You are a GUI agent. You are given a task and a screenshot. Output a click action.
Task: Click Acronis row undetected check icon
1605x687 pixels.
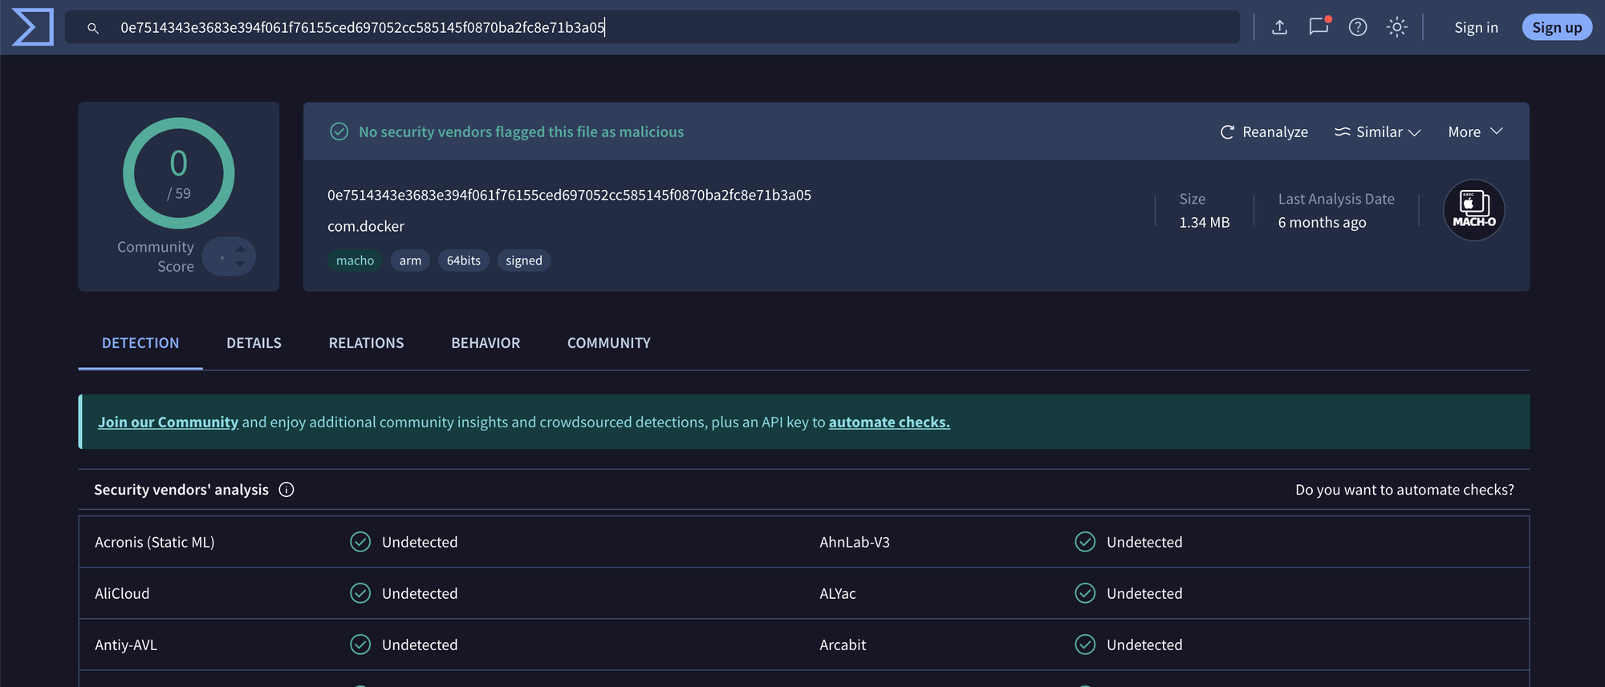tap(360, 542)
